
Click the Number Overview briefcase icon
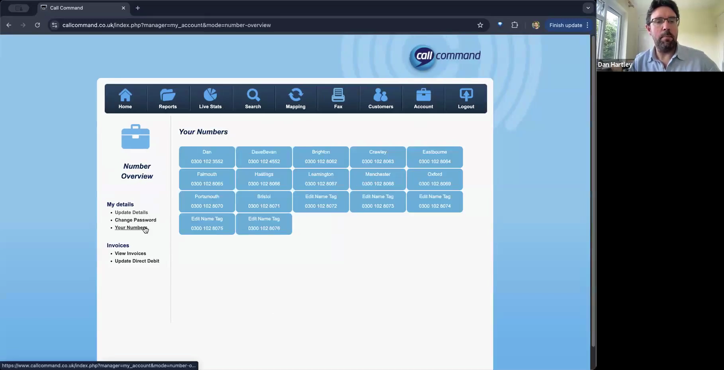point(135,136)
